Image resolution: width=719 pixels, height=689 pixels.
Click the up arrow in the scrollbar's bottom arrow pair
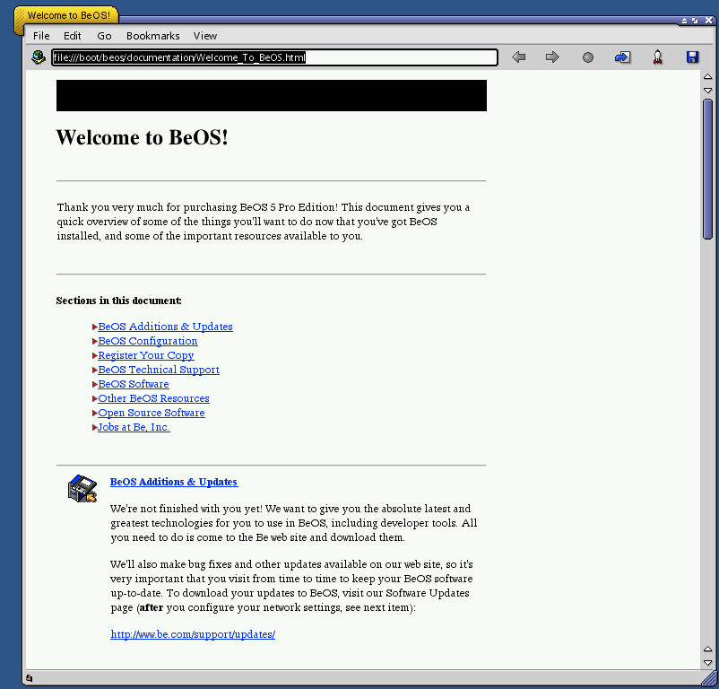click(x=708, y=649)
